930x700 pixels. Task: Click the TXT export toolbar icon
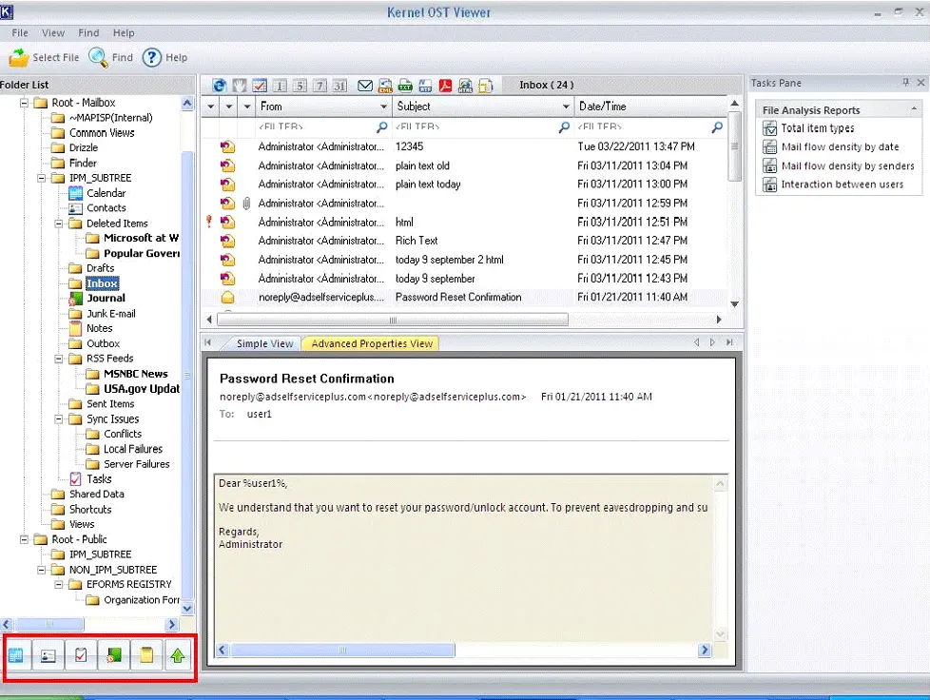pos(406,86)
